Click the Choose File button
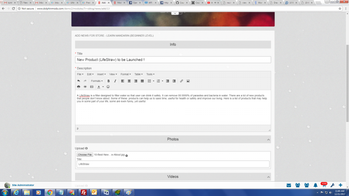The image size is (349, 196). click(85, 155)
